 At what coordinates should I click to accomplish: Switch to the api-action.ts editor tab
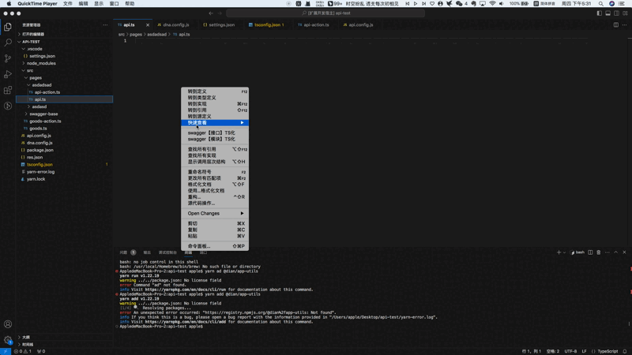[316, 25]
